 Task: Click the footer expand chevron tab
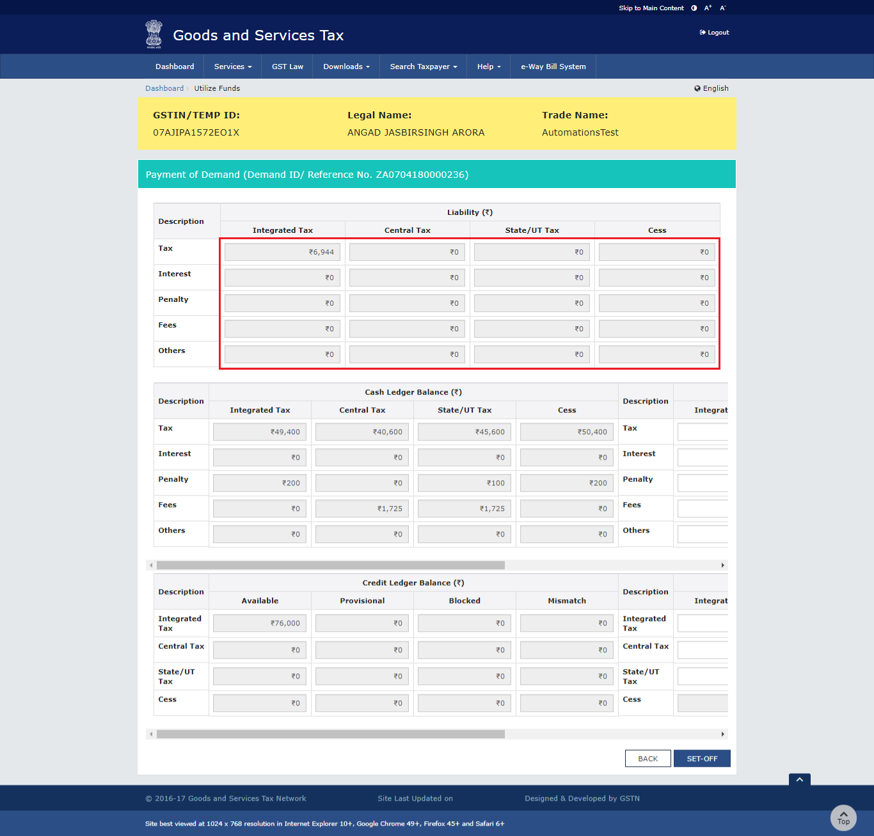tap(800, 779)
